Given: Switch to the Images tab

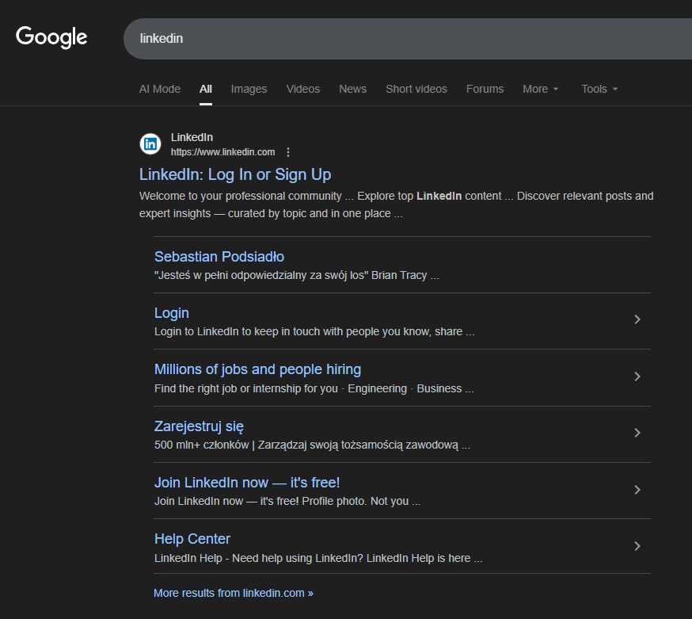Looking at the screenshot, I should click(249, 89).
